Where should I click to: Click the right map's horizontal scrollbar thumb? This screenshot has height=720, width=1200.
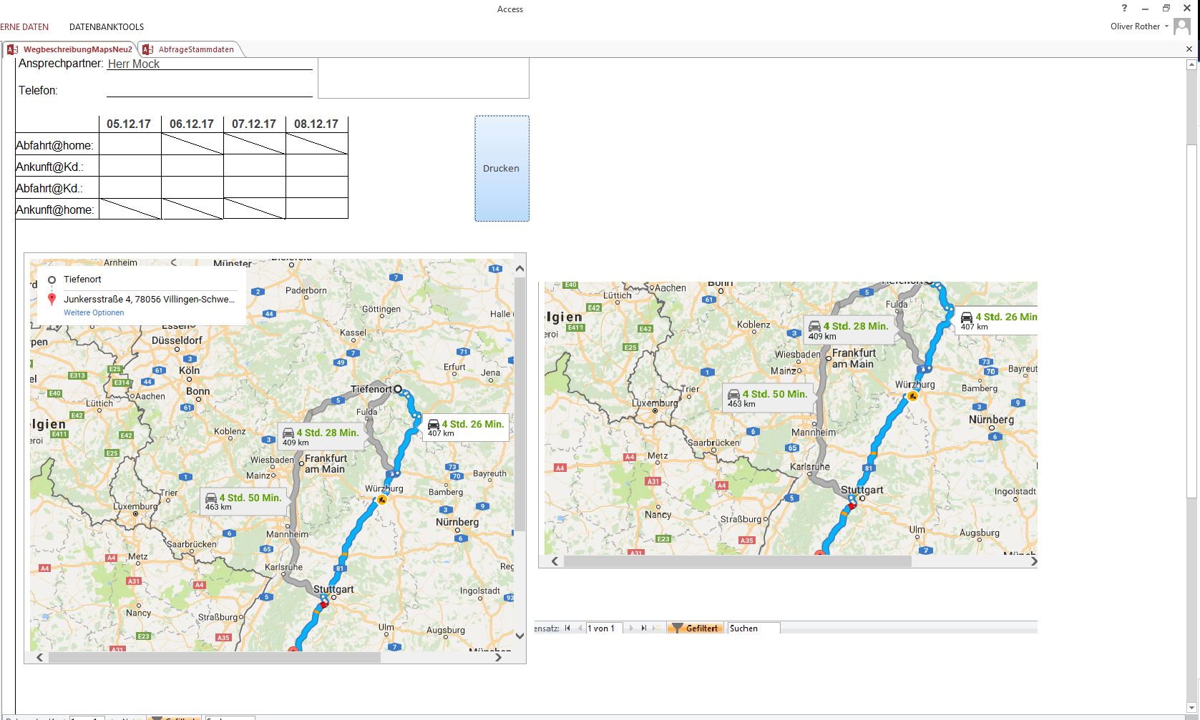click(737, 561)
